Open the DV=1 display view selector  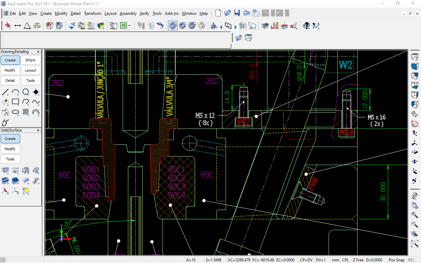321,260
